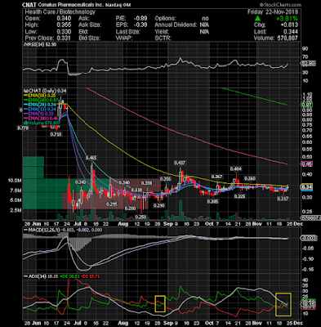Click the High value 0.355

pos(65,25)
